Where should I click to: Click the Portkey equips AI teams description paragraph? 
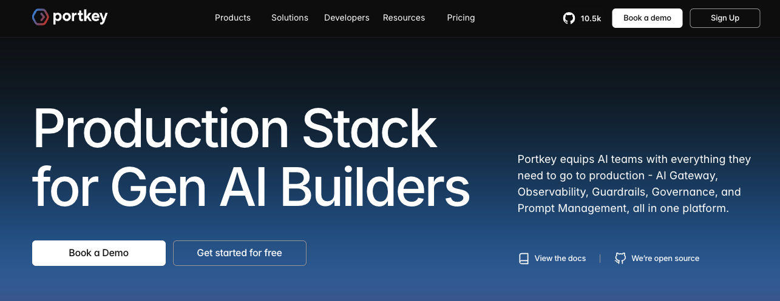coord(634,184)
